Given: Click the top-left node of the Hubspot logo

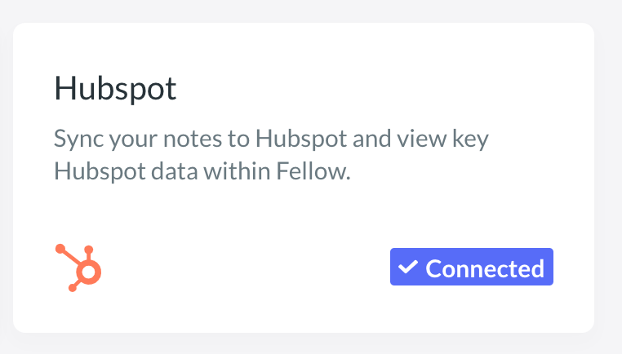Looking at the screenshot, I should 60,249.
